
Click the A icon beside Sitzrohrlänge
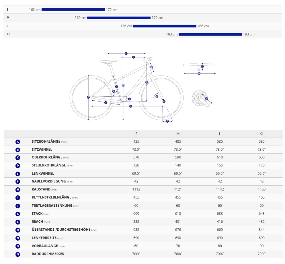coord(18,142)
